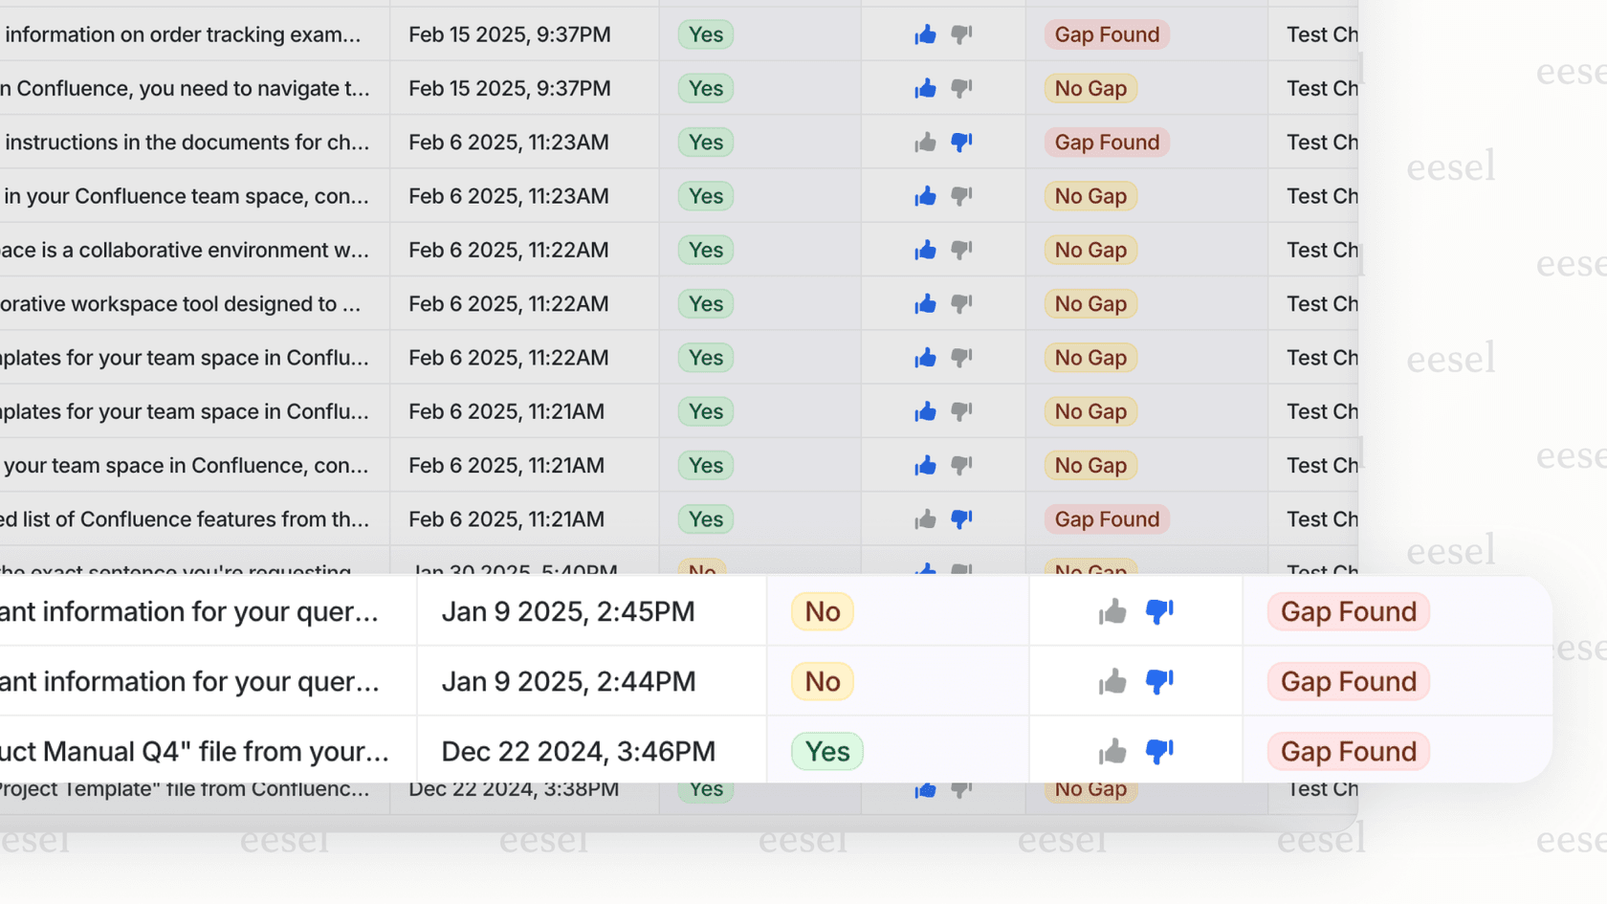Click Gap Found badge in 'instructions in the documents' row
The height and width of the screenshot is (904, 1607).
(x=1107, y=143)
